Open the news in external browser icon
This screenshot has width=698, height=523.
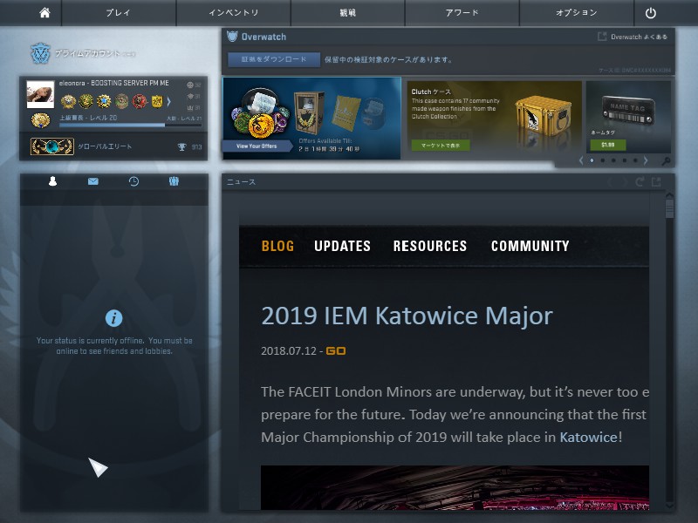pos(656,181)
